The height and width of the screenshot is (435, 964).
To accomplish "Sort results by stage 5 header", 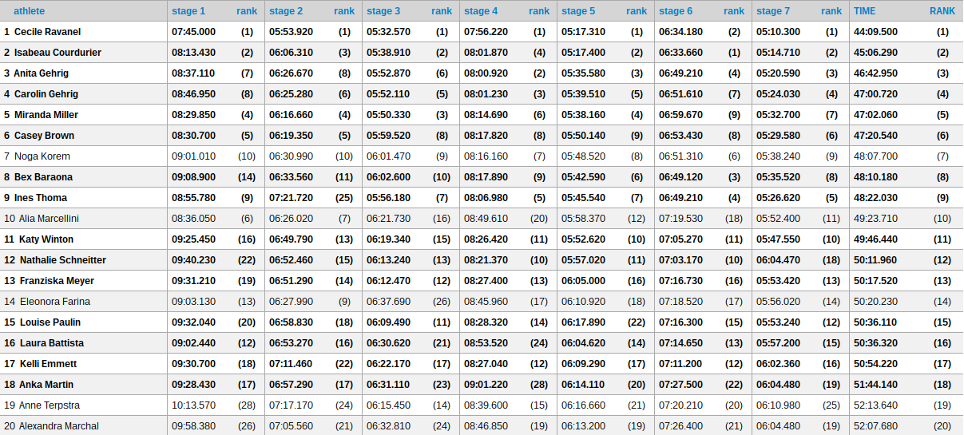I will coord(578,11).
